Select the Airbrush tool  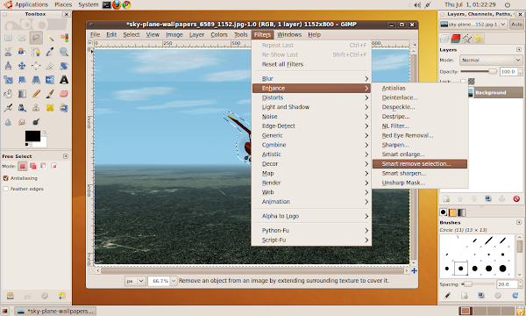click(8, 108)
